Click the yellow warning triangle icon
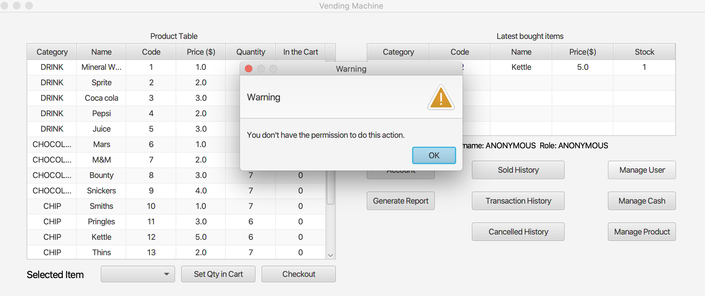Image resolution: width=705 pixels, height=296 pixels. (441, 98)
